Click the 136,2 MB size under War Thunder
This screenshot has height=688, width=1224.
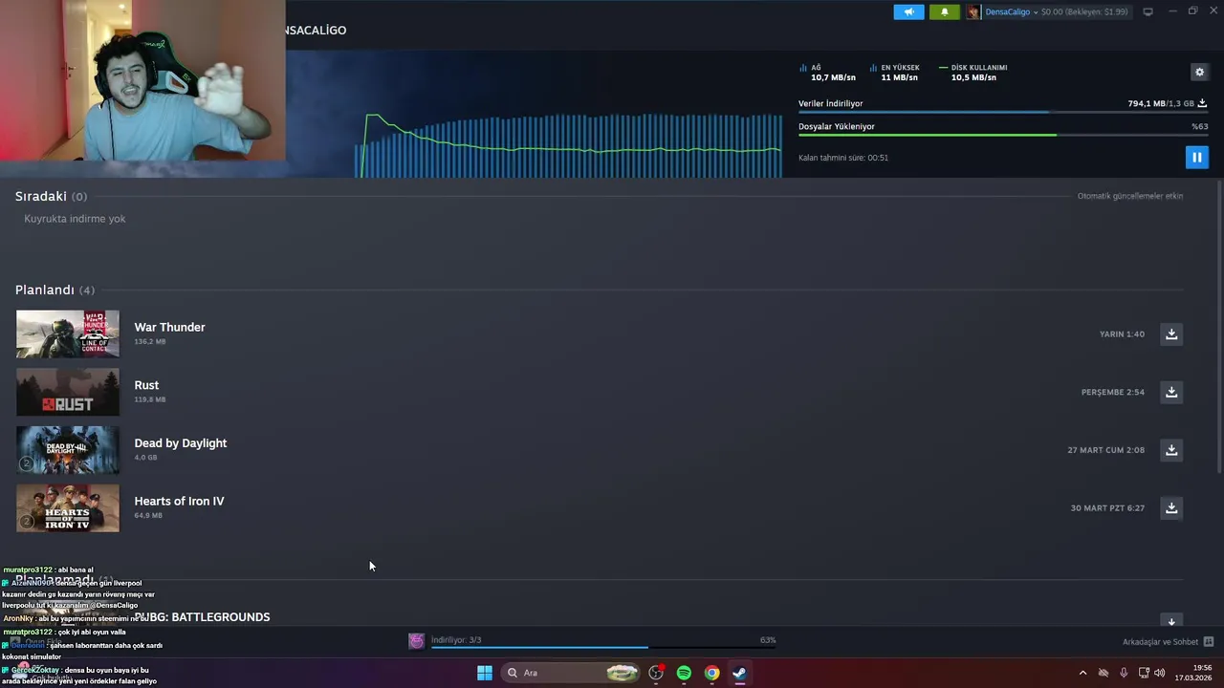tap(149, 341)
